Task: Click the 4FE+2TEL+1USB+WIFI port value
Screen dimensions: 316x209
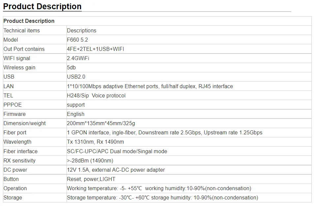Action: click(96, 49)
